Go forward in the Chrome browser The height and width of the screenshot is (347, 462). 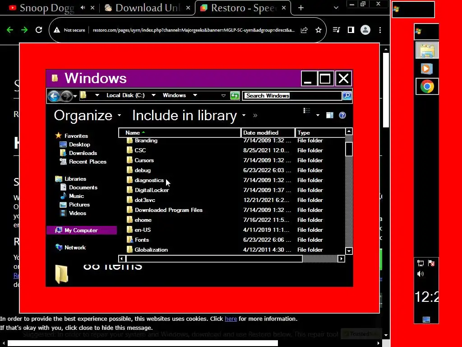(x=24, y=30)
